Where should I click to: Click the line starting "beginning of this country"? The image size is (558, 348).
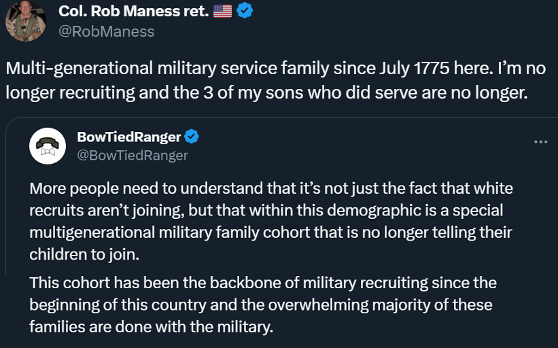261,304
